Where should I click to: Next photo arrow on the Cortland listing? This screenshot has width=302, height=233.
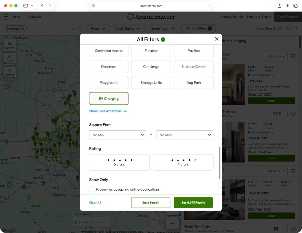tap(243, 85)
